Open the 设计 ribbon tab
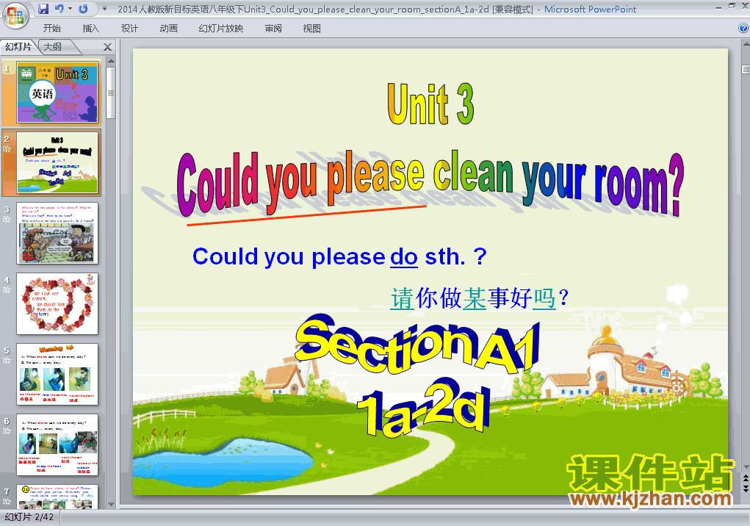The width and height of the screenshot is (750, 526). [129, 29]
